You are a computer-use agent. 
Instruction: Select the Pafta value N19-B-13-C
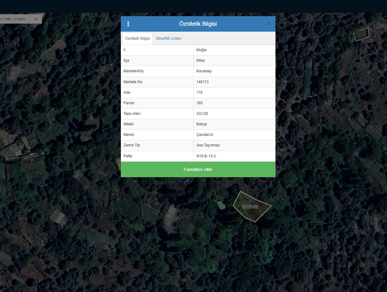click(206, 156)
